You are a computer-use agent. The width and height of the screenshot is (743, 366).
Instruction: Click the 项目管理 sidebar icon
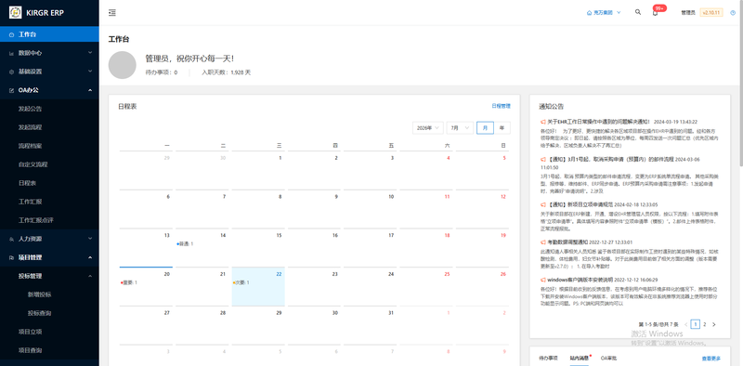(x=11, y=258)
